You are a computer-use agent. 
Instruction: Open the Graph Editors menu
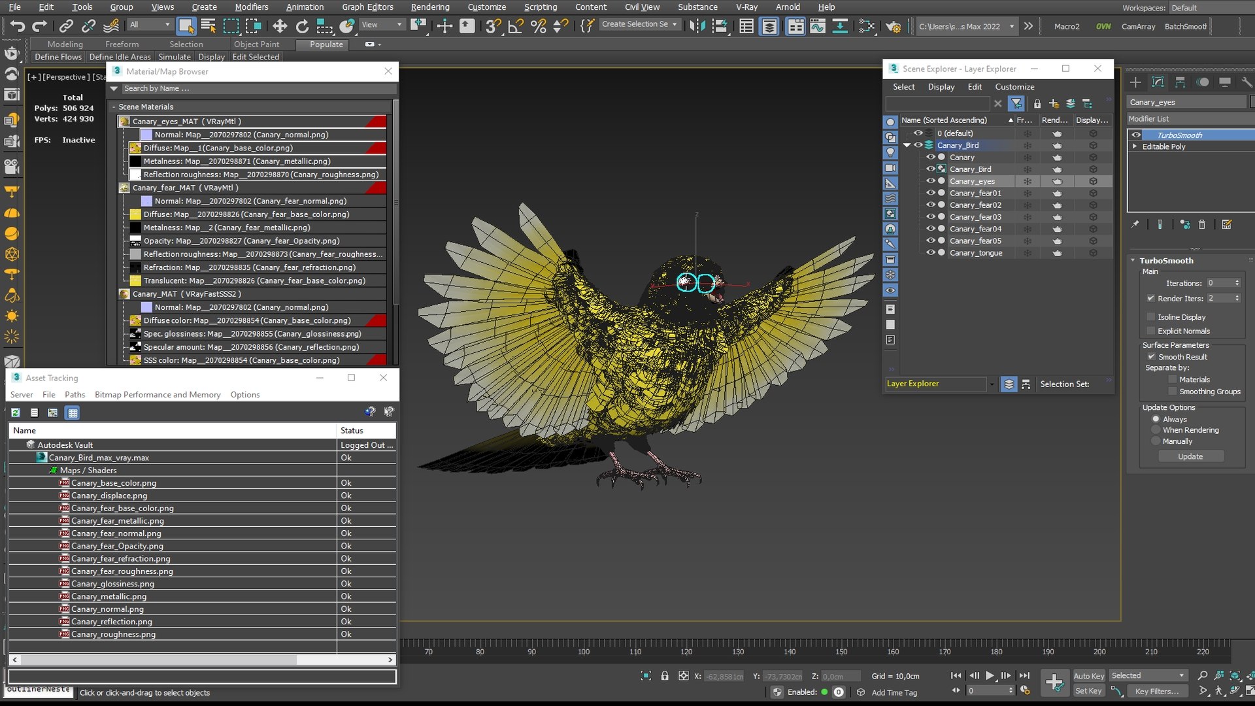pyautogui.click(x=367, y=7)
